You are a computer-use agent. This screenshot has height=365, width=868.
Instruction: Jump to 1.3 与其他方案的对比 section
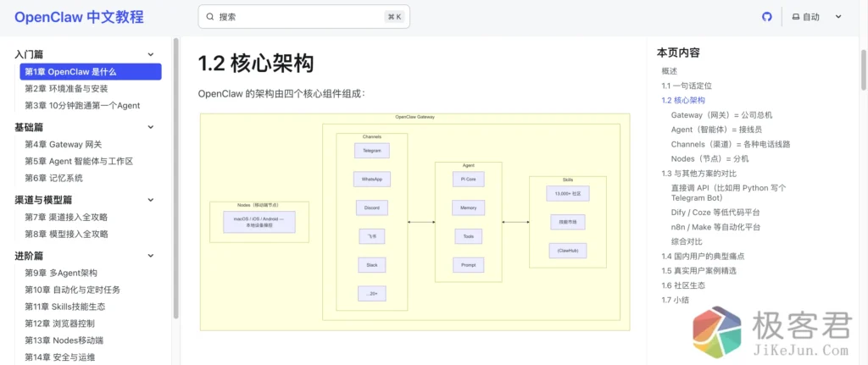[x=698, y=173]
